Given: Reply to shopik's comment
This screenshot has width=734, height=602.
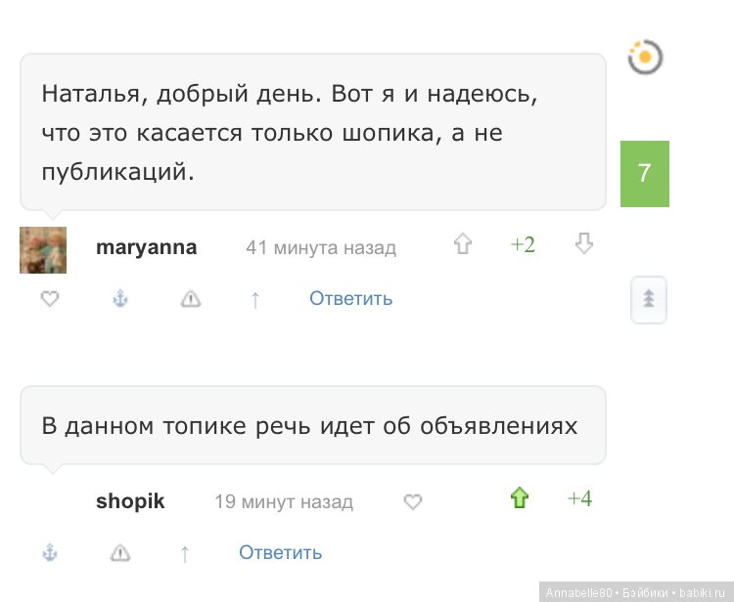Looking at the screenshot, I should click(x=280, y=552).
